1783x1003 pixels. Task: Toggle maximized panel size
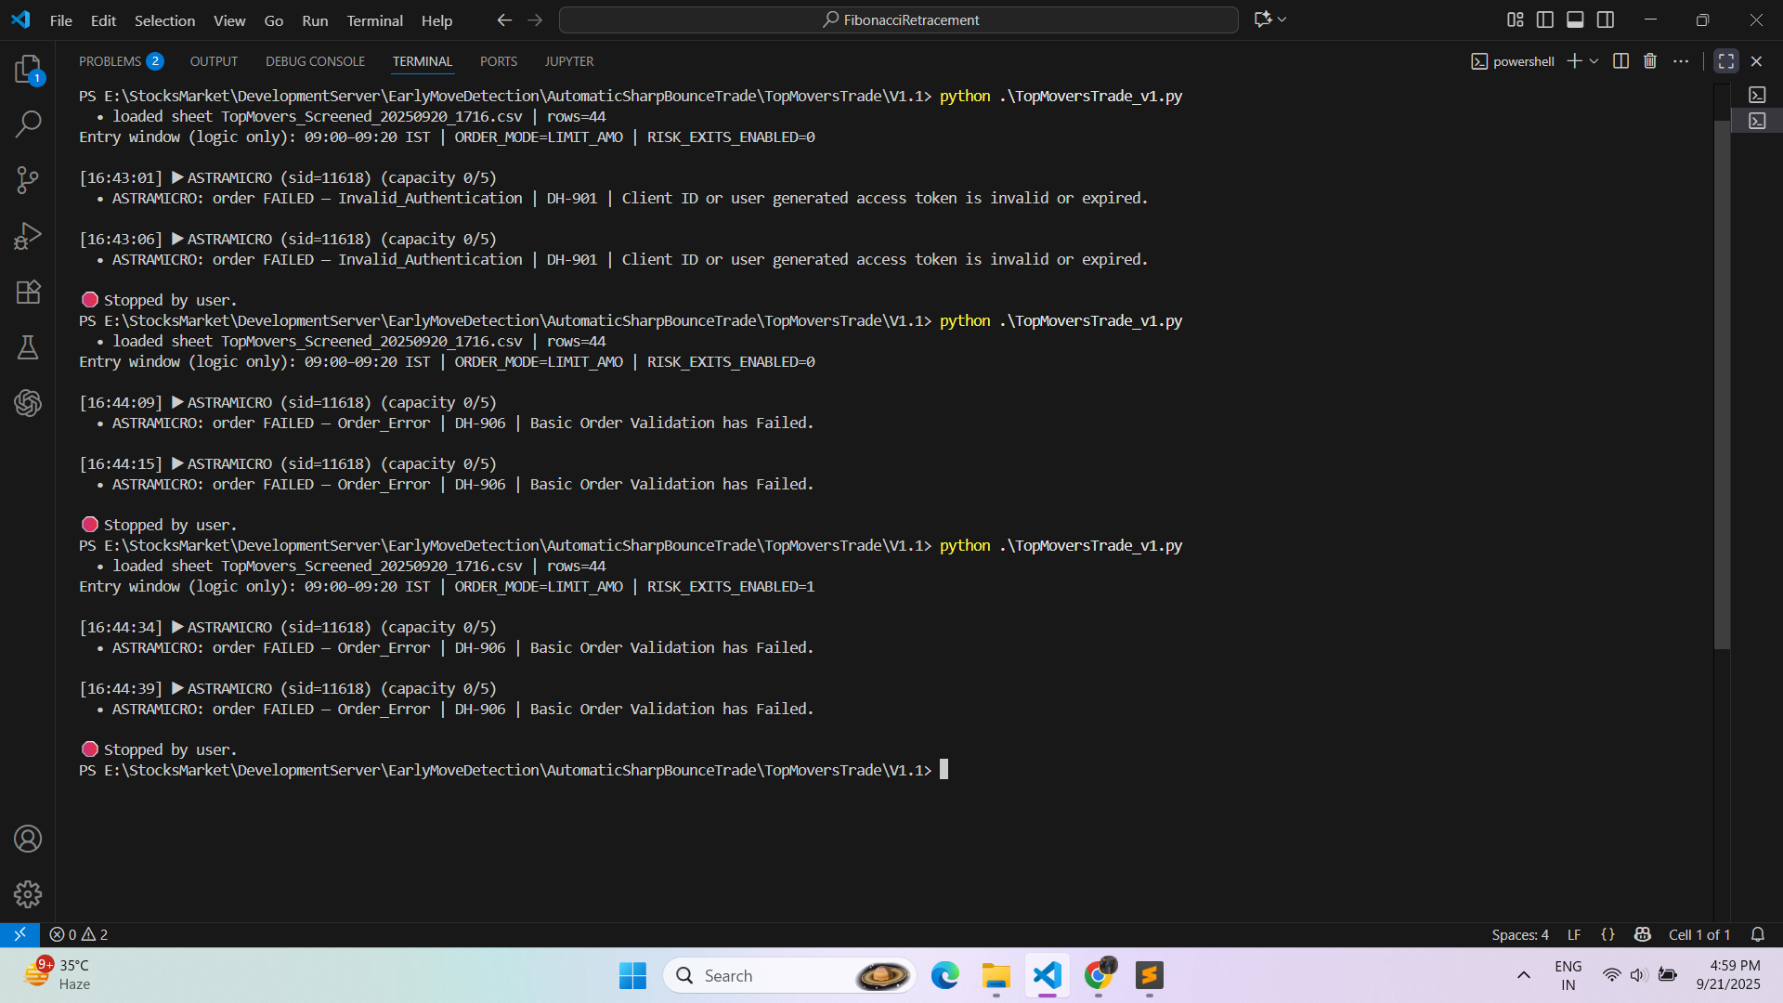[x=1725, y=61]
